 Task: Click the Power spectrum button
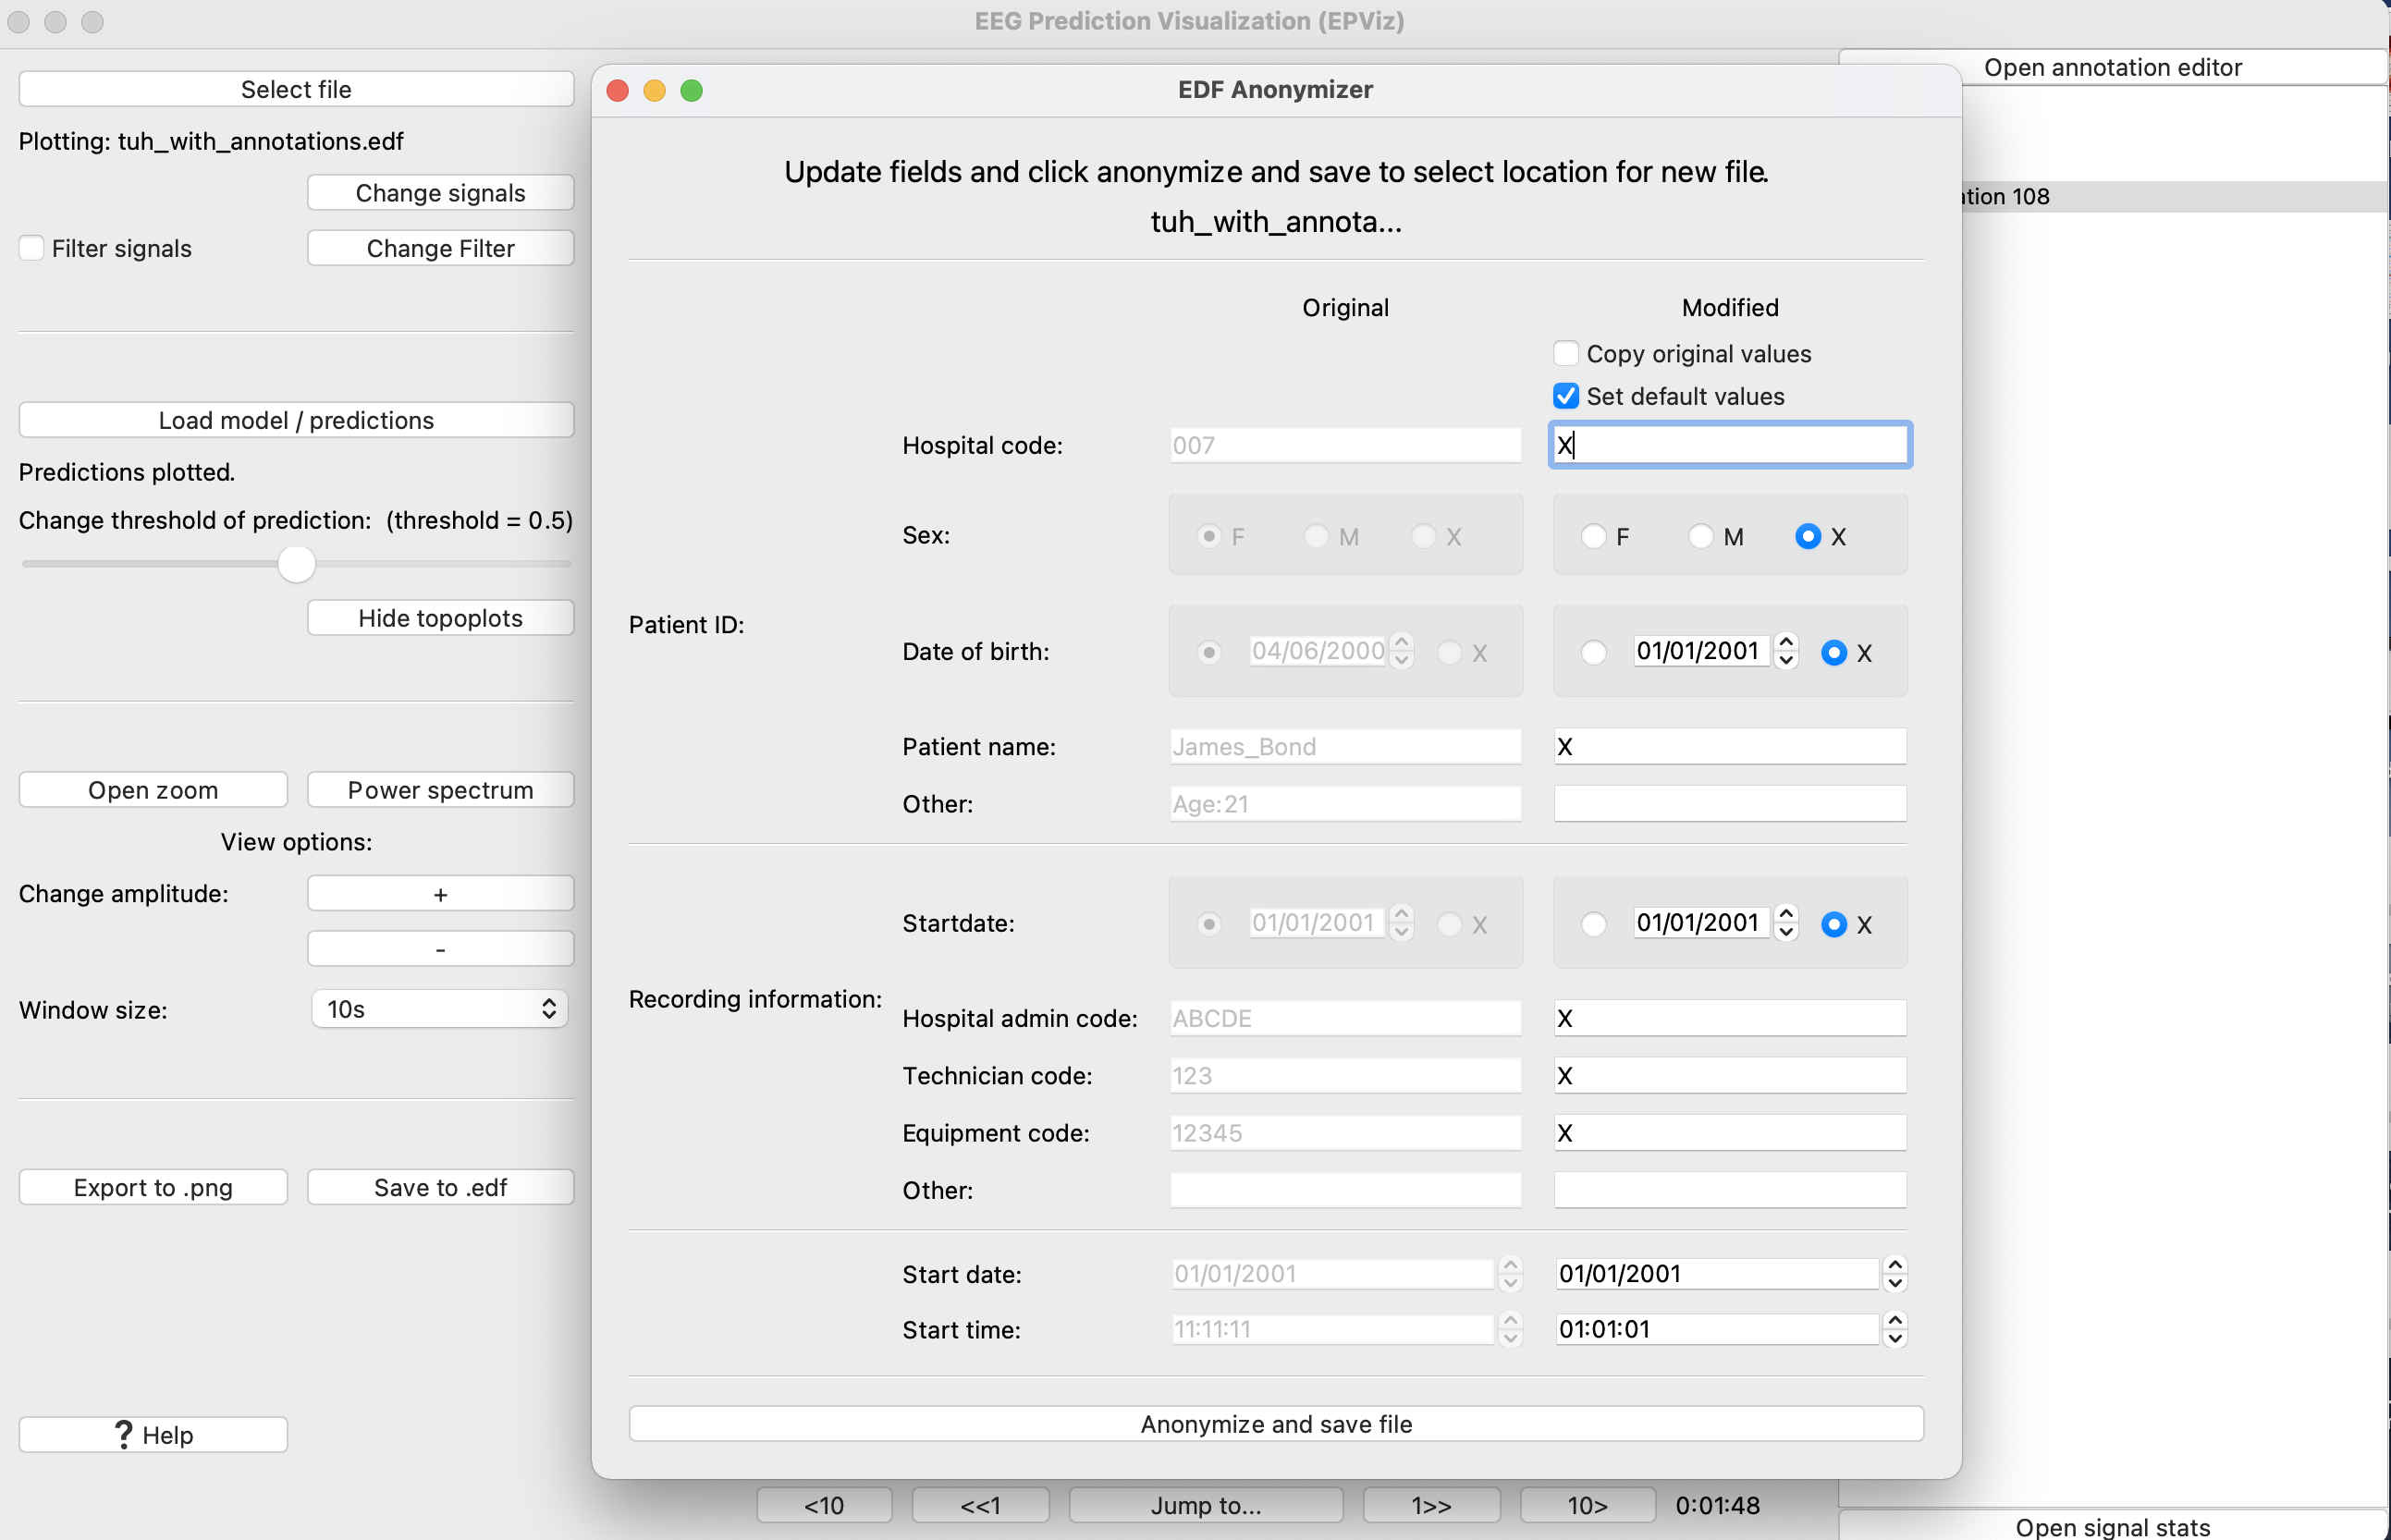coord(440,790)
